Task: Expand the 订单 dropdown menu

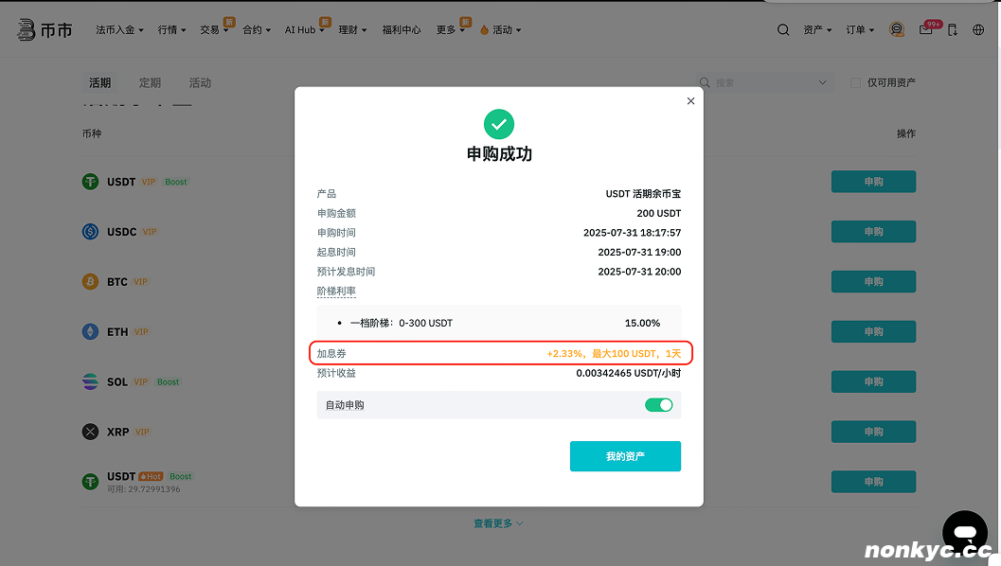Action: click(x=860, y=30)
